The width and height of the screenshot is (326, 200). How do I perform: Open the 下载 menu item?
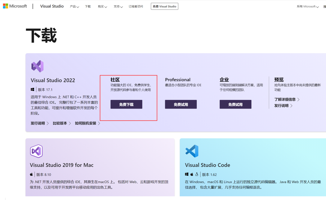pyautogui.click(x=88, y=6)
